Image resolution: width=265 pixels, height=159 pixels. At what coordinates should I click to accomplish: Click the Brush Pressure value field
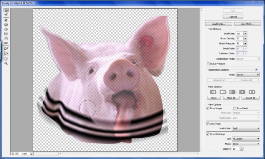(239, 43)
